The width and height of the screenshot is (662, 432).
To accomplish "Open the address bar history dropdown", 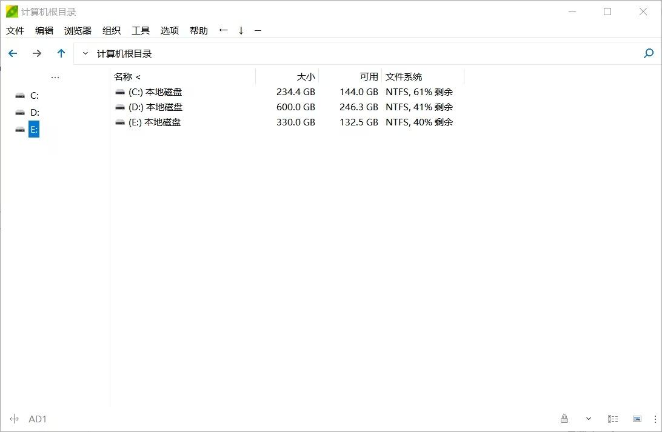I will 85,53.
